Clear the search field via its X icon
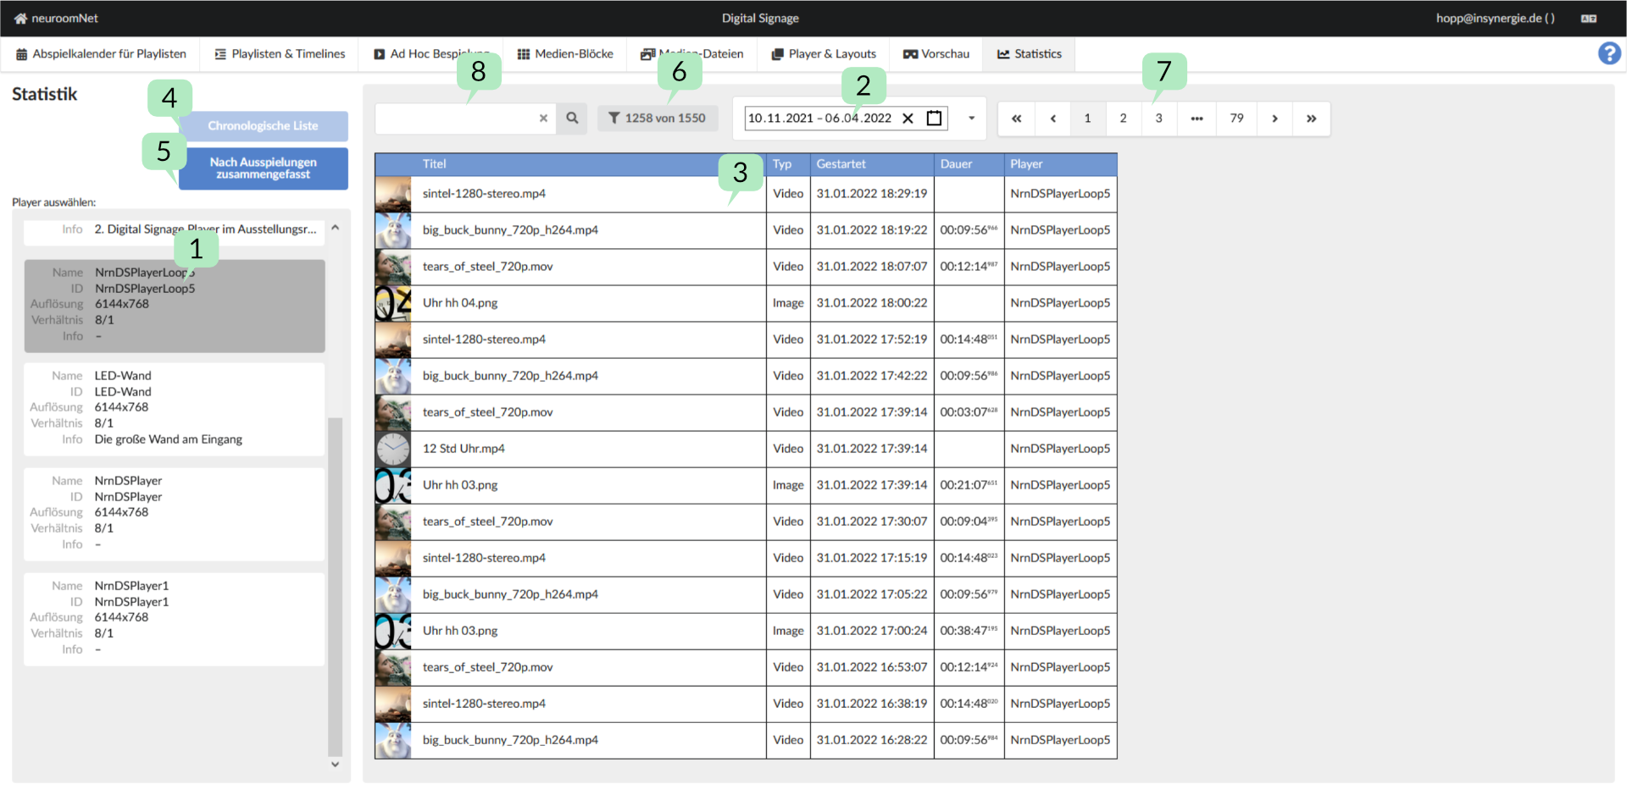Viewport: 1627px width, 795px height. [543, 119]
